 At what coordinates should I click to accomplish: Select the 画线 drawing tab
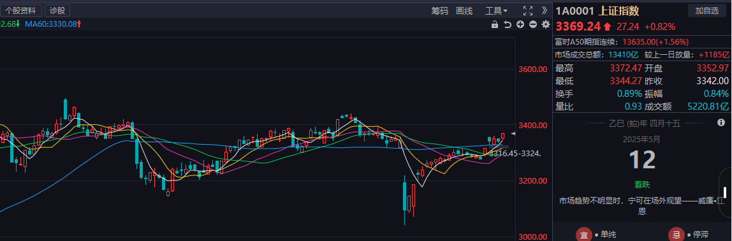464,11
